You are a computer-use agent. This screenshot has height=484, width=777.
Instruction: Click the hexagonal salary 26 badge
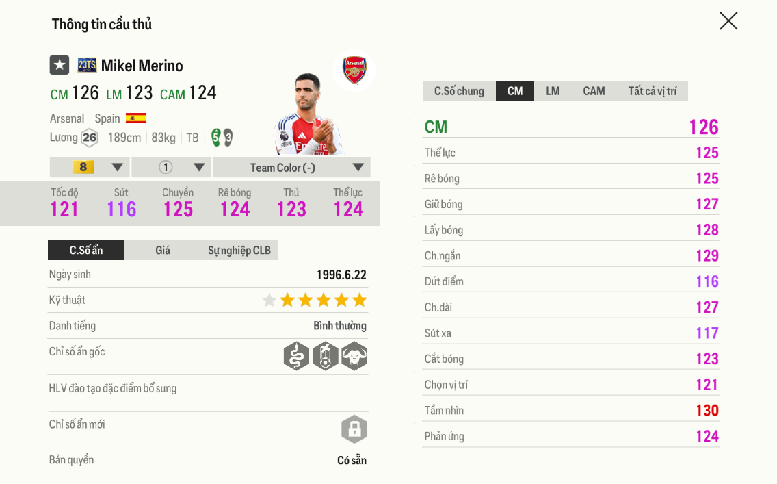(90, 138)
